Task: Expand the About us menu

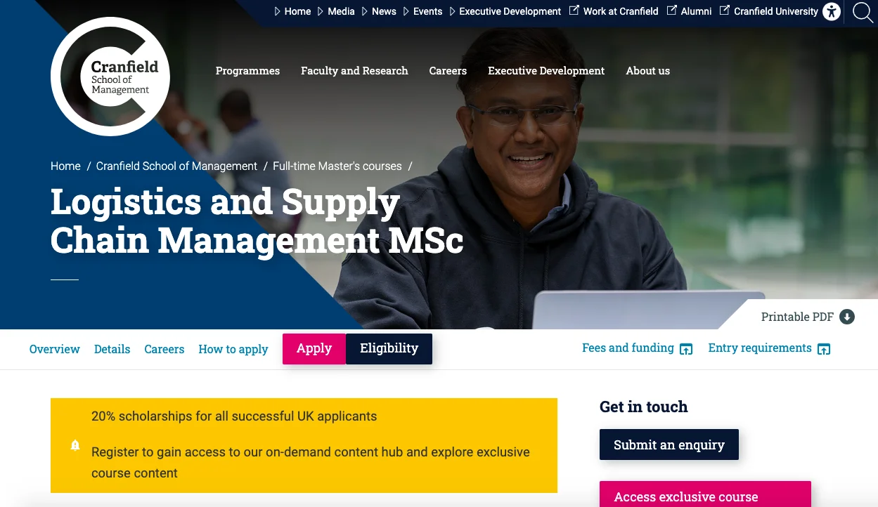Action: (x=648, y=71)
